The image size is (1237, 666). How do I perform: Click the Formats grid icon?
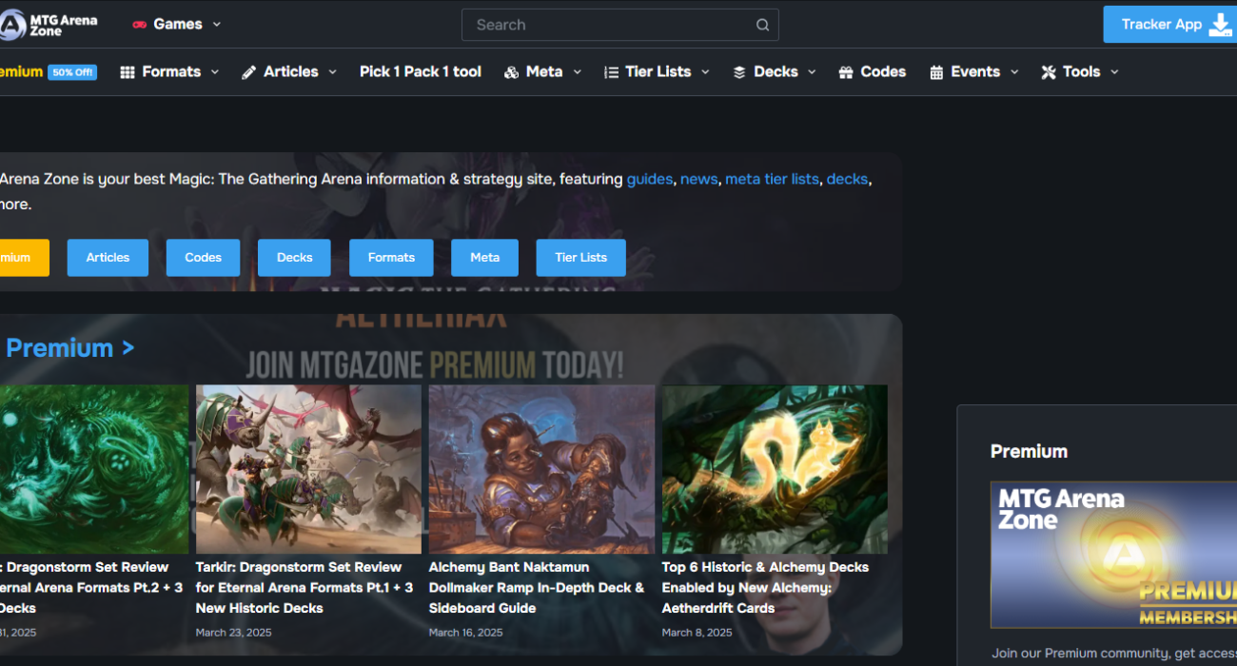[x=128, y=72]
